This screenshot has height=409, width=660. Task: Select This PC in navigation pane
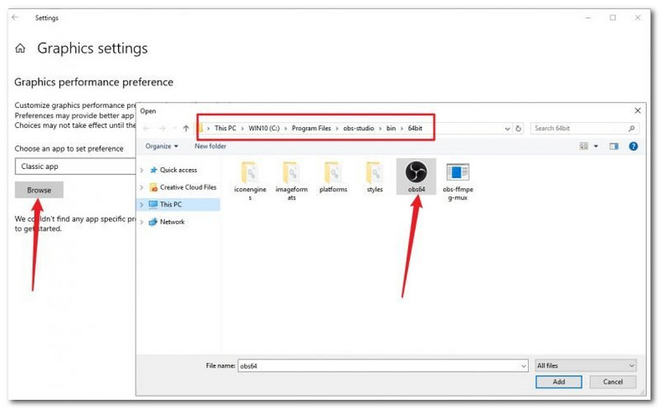coord(171,204)
